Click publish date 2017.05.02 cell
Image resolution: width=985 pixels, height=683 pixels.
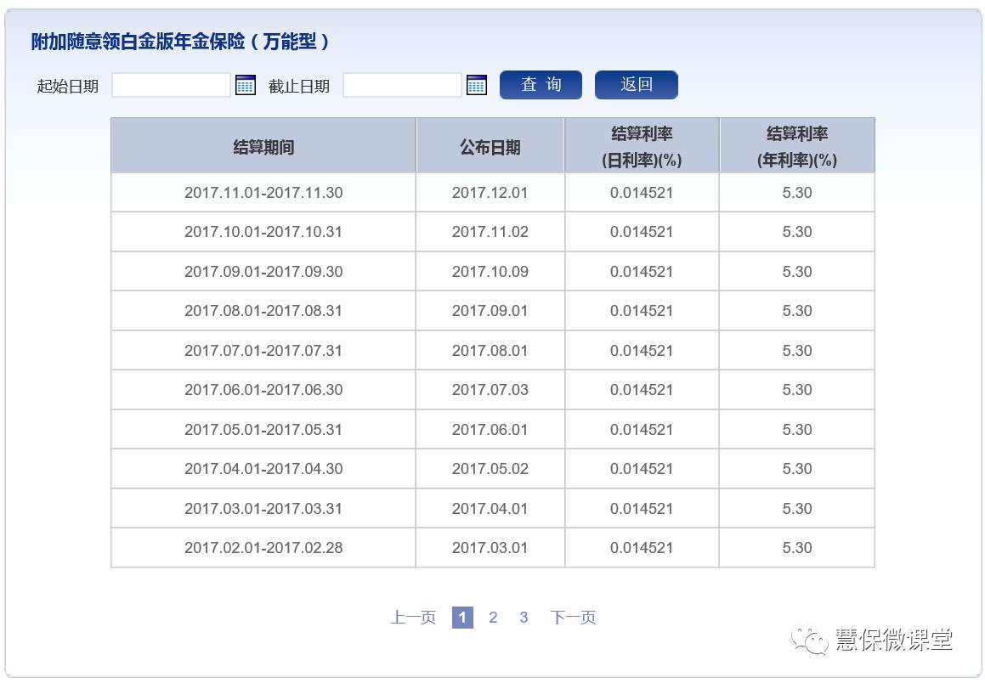coord(490,469)
